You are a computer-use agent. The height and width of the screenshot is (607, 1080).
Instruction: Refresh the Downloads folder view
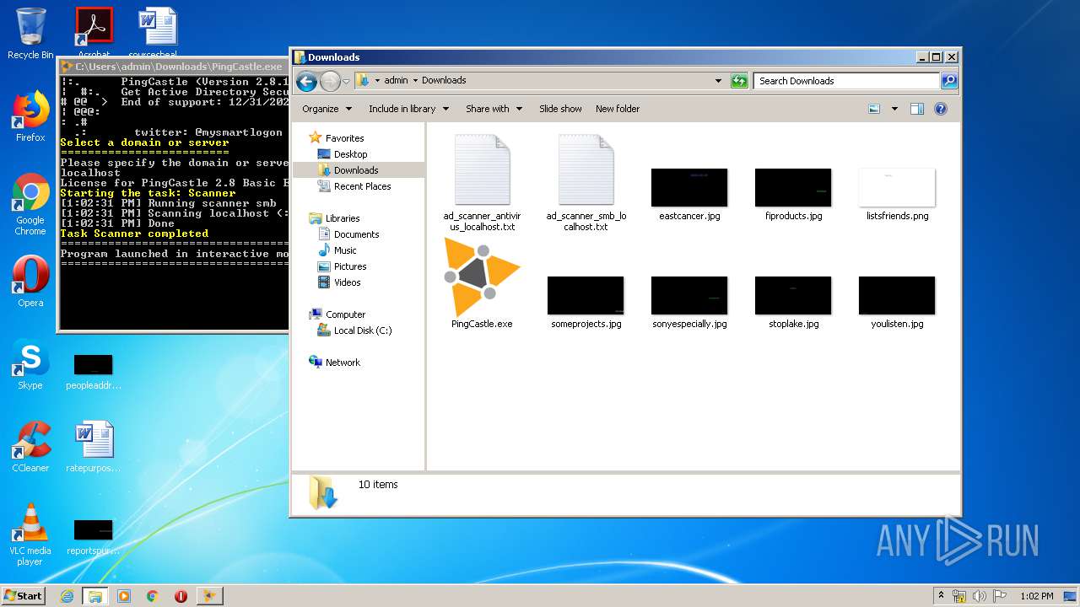coord(739,81)
